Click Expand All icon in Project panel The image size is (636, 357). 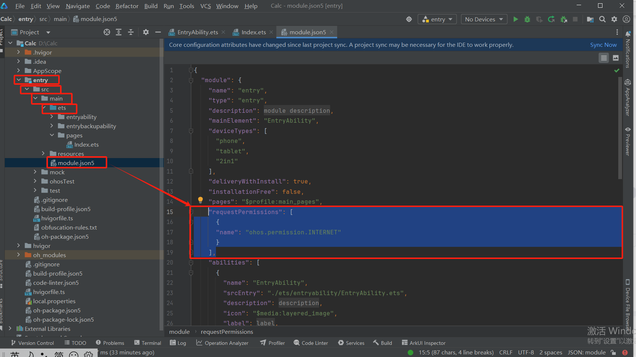(x=119, y=32)
